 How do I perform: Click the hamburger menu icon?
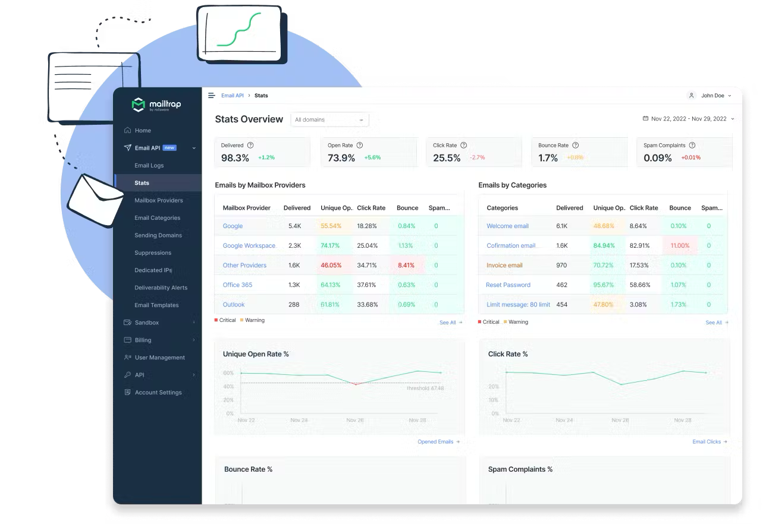click(211, 96)
